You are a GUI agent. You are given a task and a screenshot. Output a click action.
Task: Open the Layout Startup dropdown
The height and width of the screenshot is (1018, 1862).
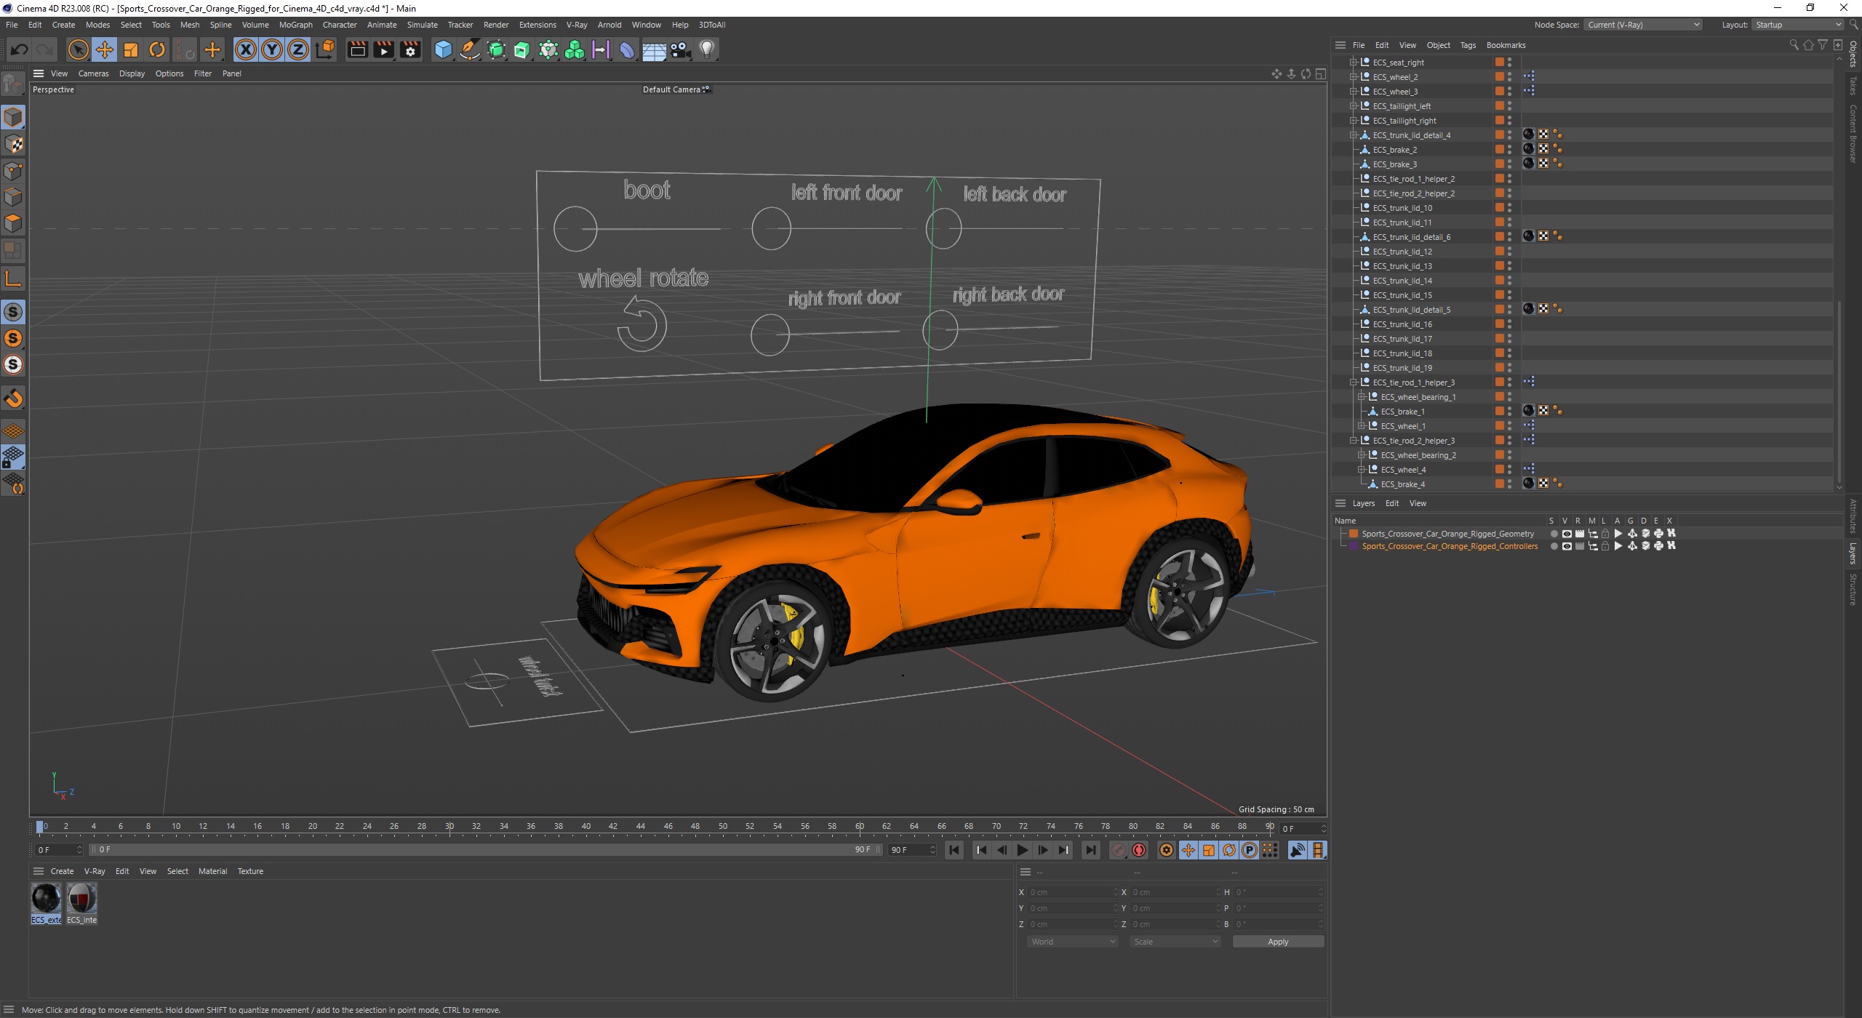coord(1797,25)
